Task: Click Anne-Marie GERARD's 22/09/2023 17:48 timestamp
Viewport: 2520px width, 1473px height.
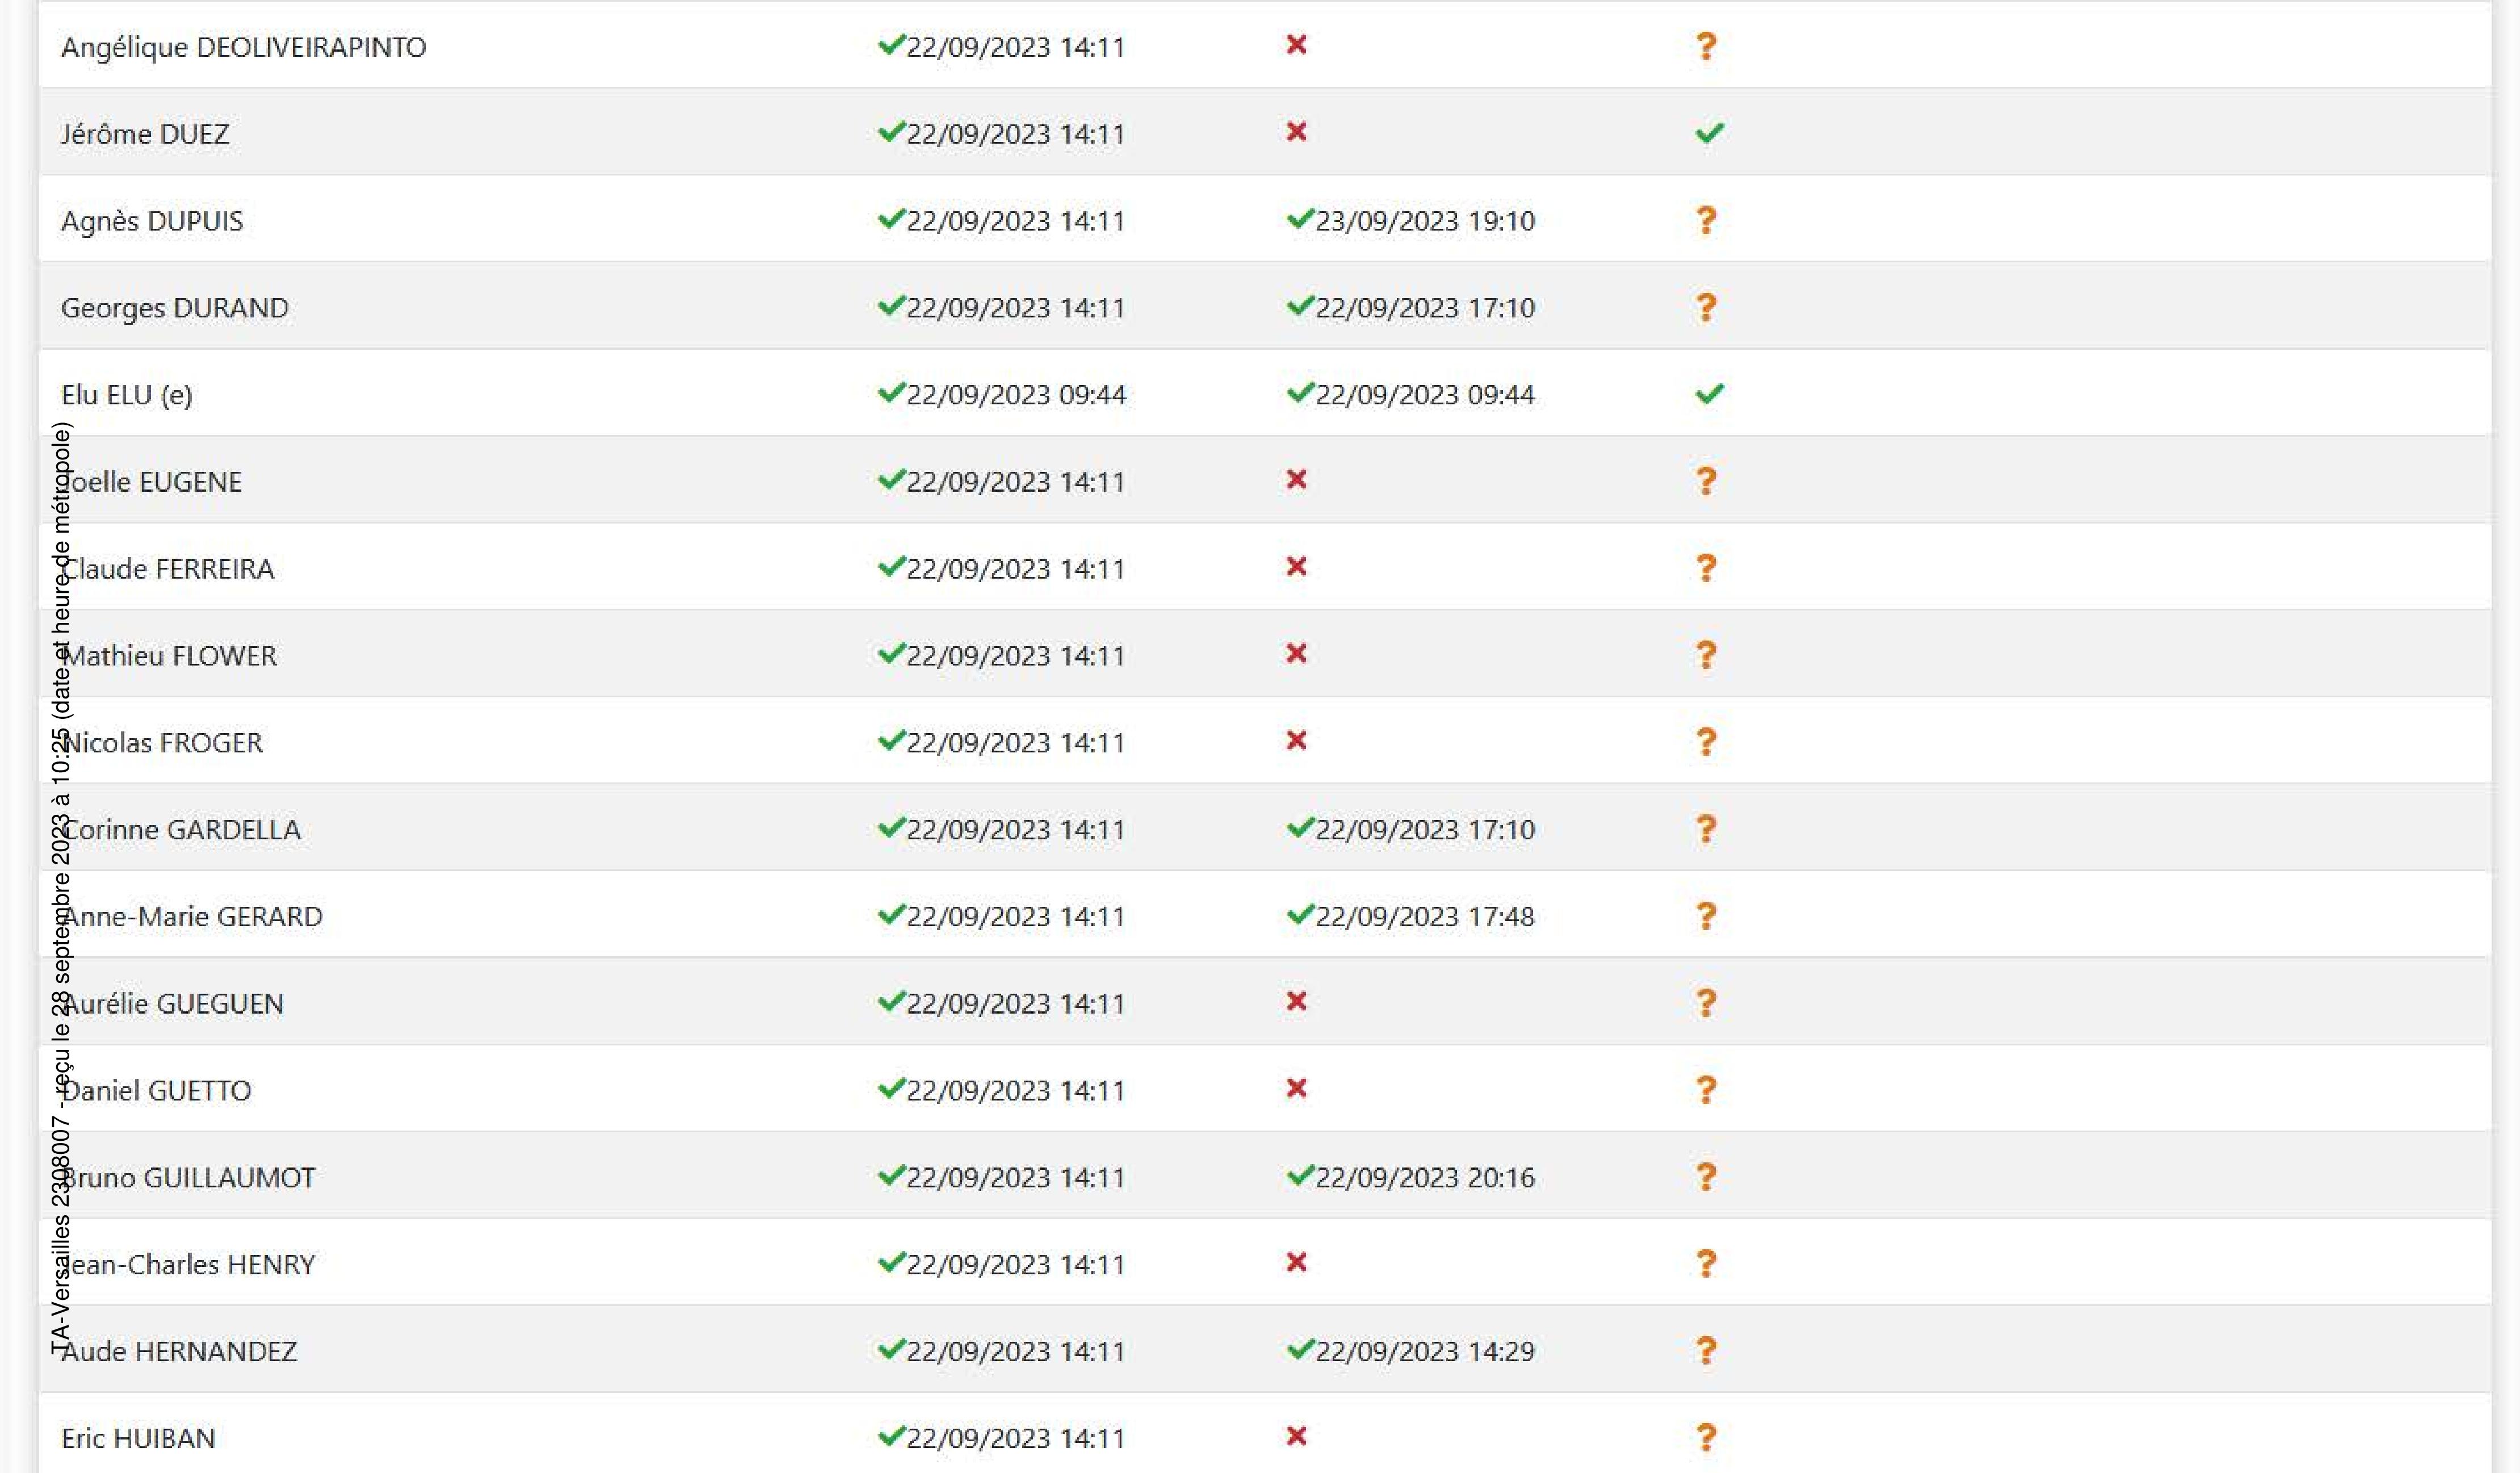Action: [x=1424, y=917]
